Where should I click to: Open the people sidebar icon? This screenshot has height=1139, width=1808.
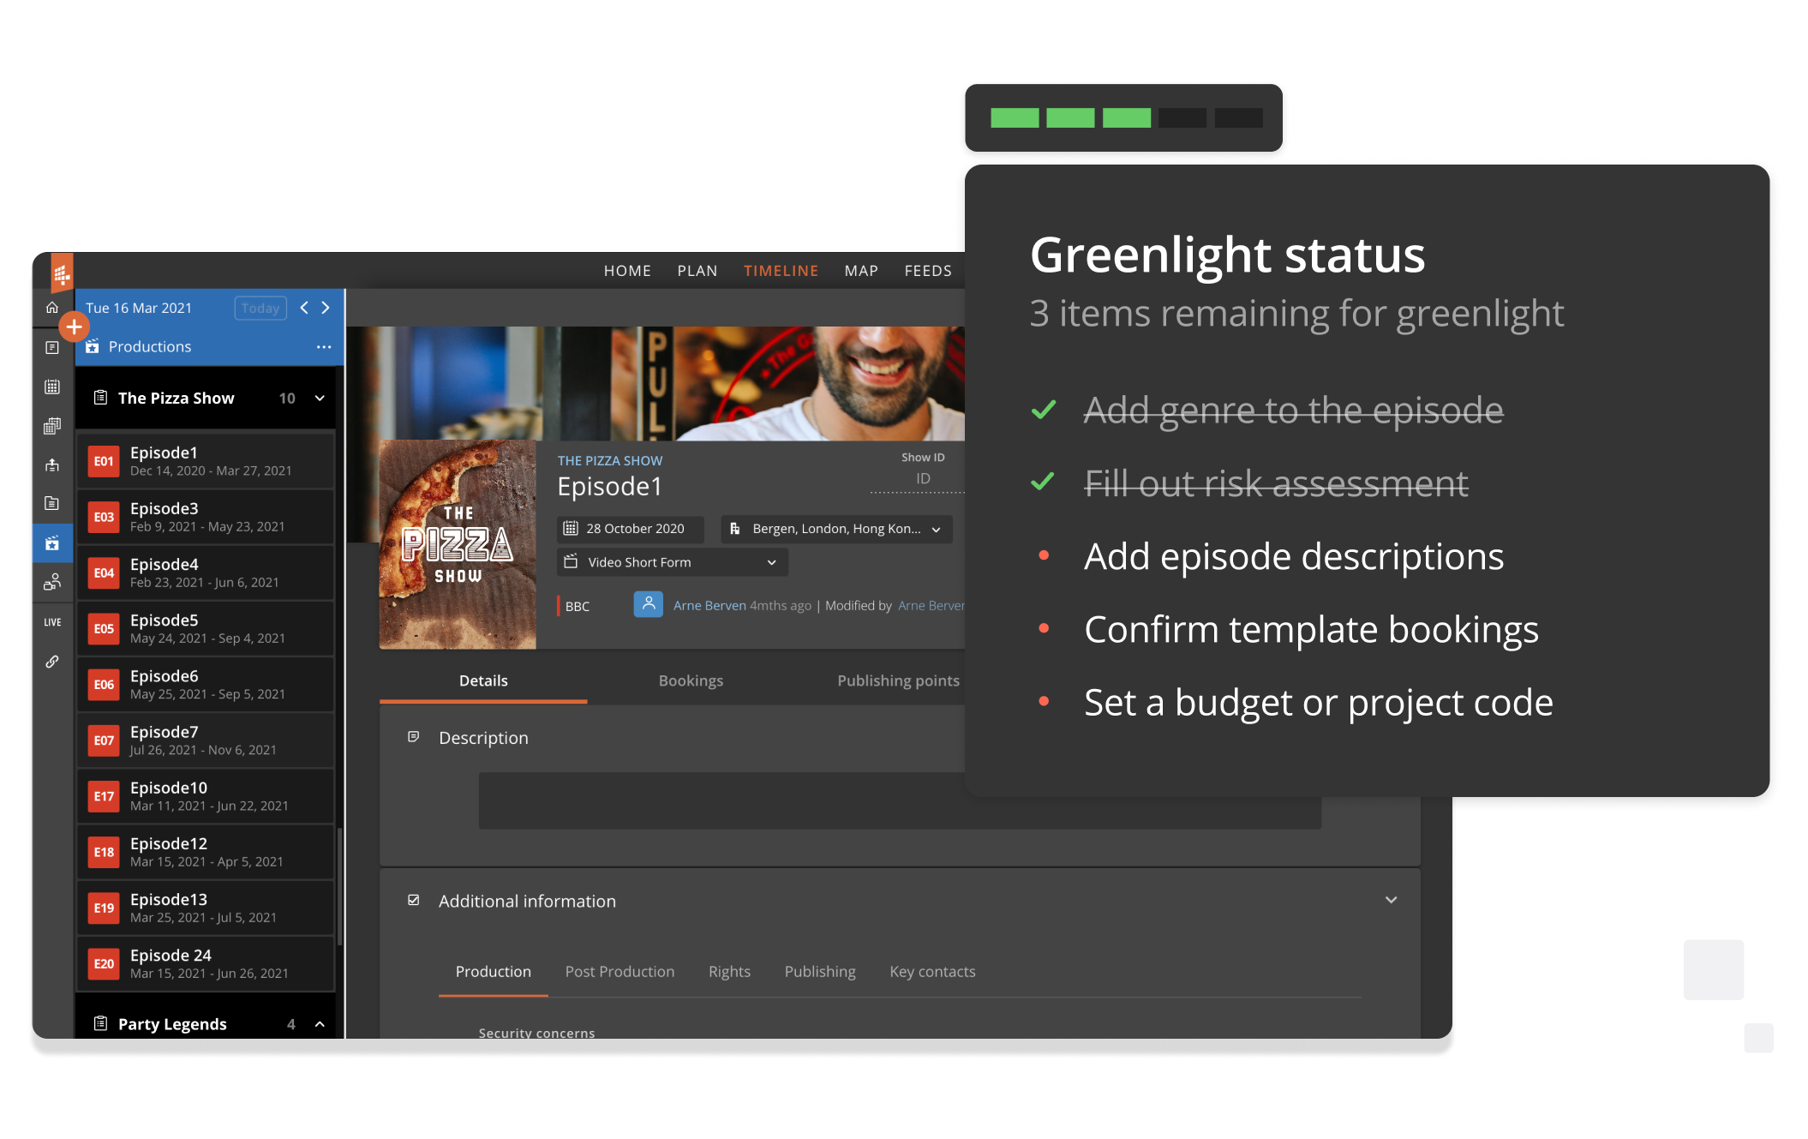(x=52, y=582)
